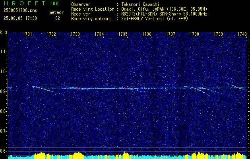Click the kHz axis unit label
The height and width of the screenshot is (159, 250).
pos(4,32)
